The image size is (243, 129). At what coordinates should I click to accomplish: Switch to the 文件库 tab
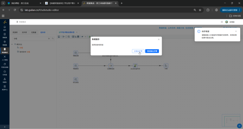point(24,32)
